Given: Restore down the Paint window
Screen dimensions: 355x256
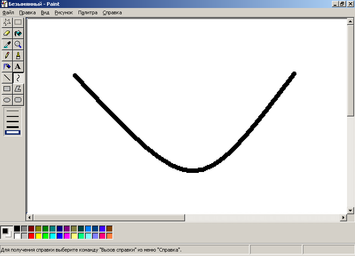Looking at the screenshot, I should [342, 4].
